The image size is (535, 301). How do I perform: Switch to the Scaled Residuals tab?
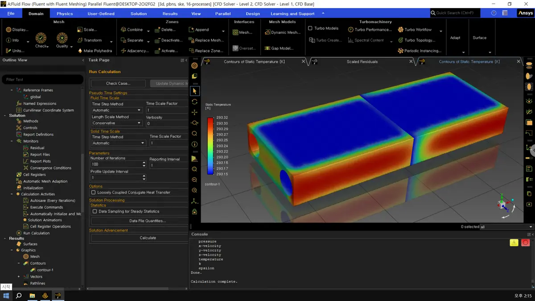tap(362, 62)
